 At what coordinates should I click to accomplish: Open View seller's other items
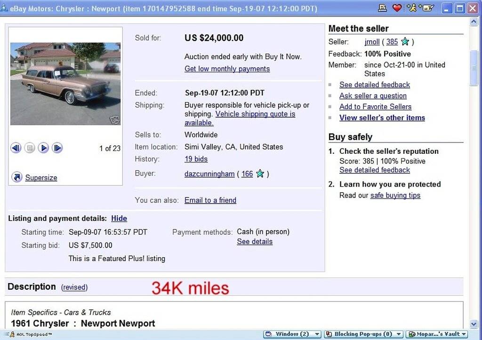coord(382,118)
